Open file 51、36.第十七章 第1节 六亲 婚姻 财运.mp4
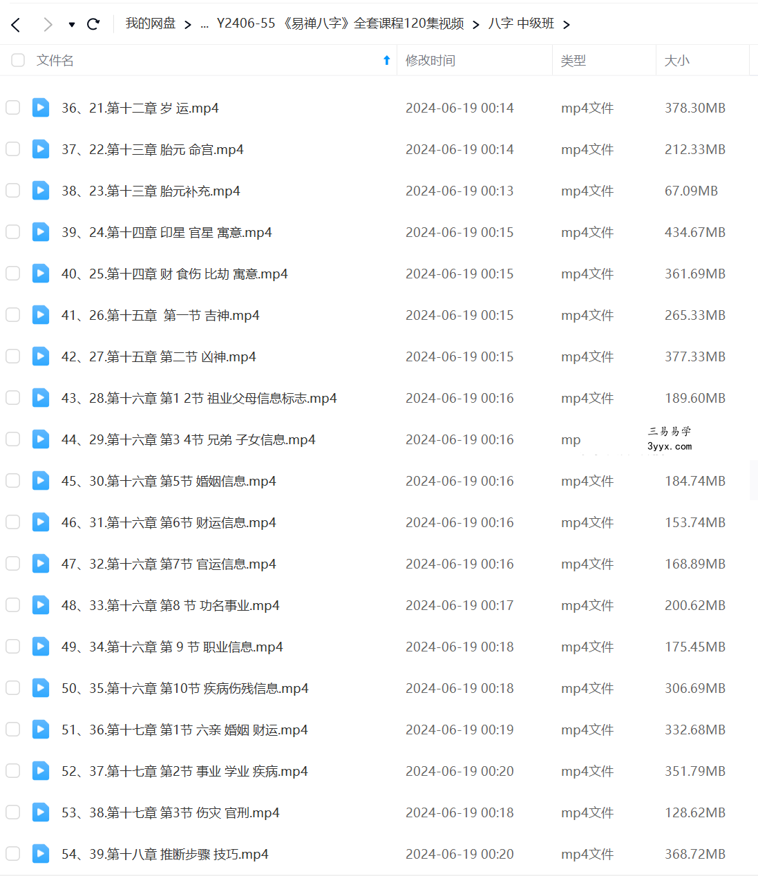This screenshot has height=876, width=758. 184,730
